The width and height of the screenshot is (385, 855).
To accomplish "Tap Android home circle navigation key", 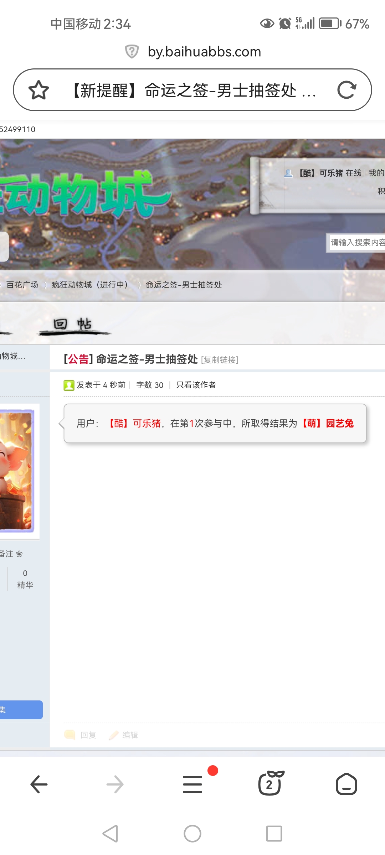I will [x=192, y=834].
